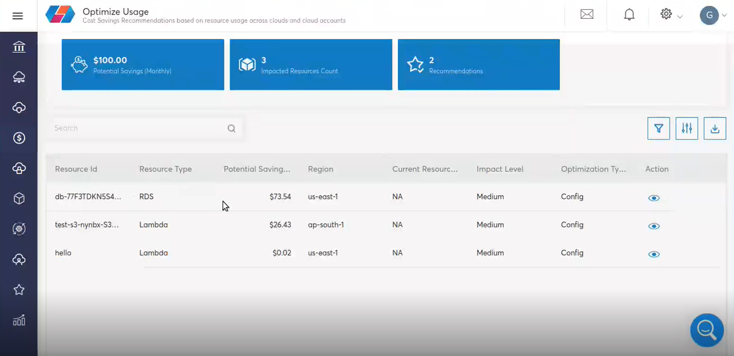Open the bar chart reports sidebar icon
This screenshot has height=356, width=734.
tap(19, 320)
